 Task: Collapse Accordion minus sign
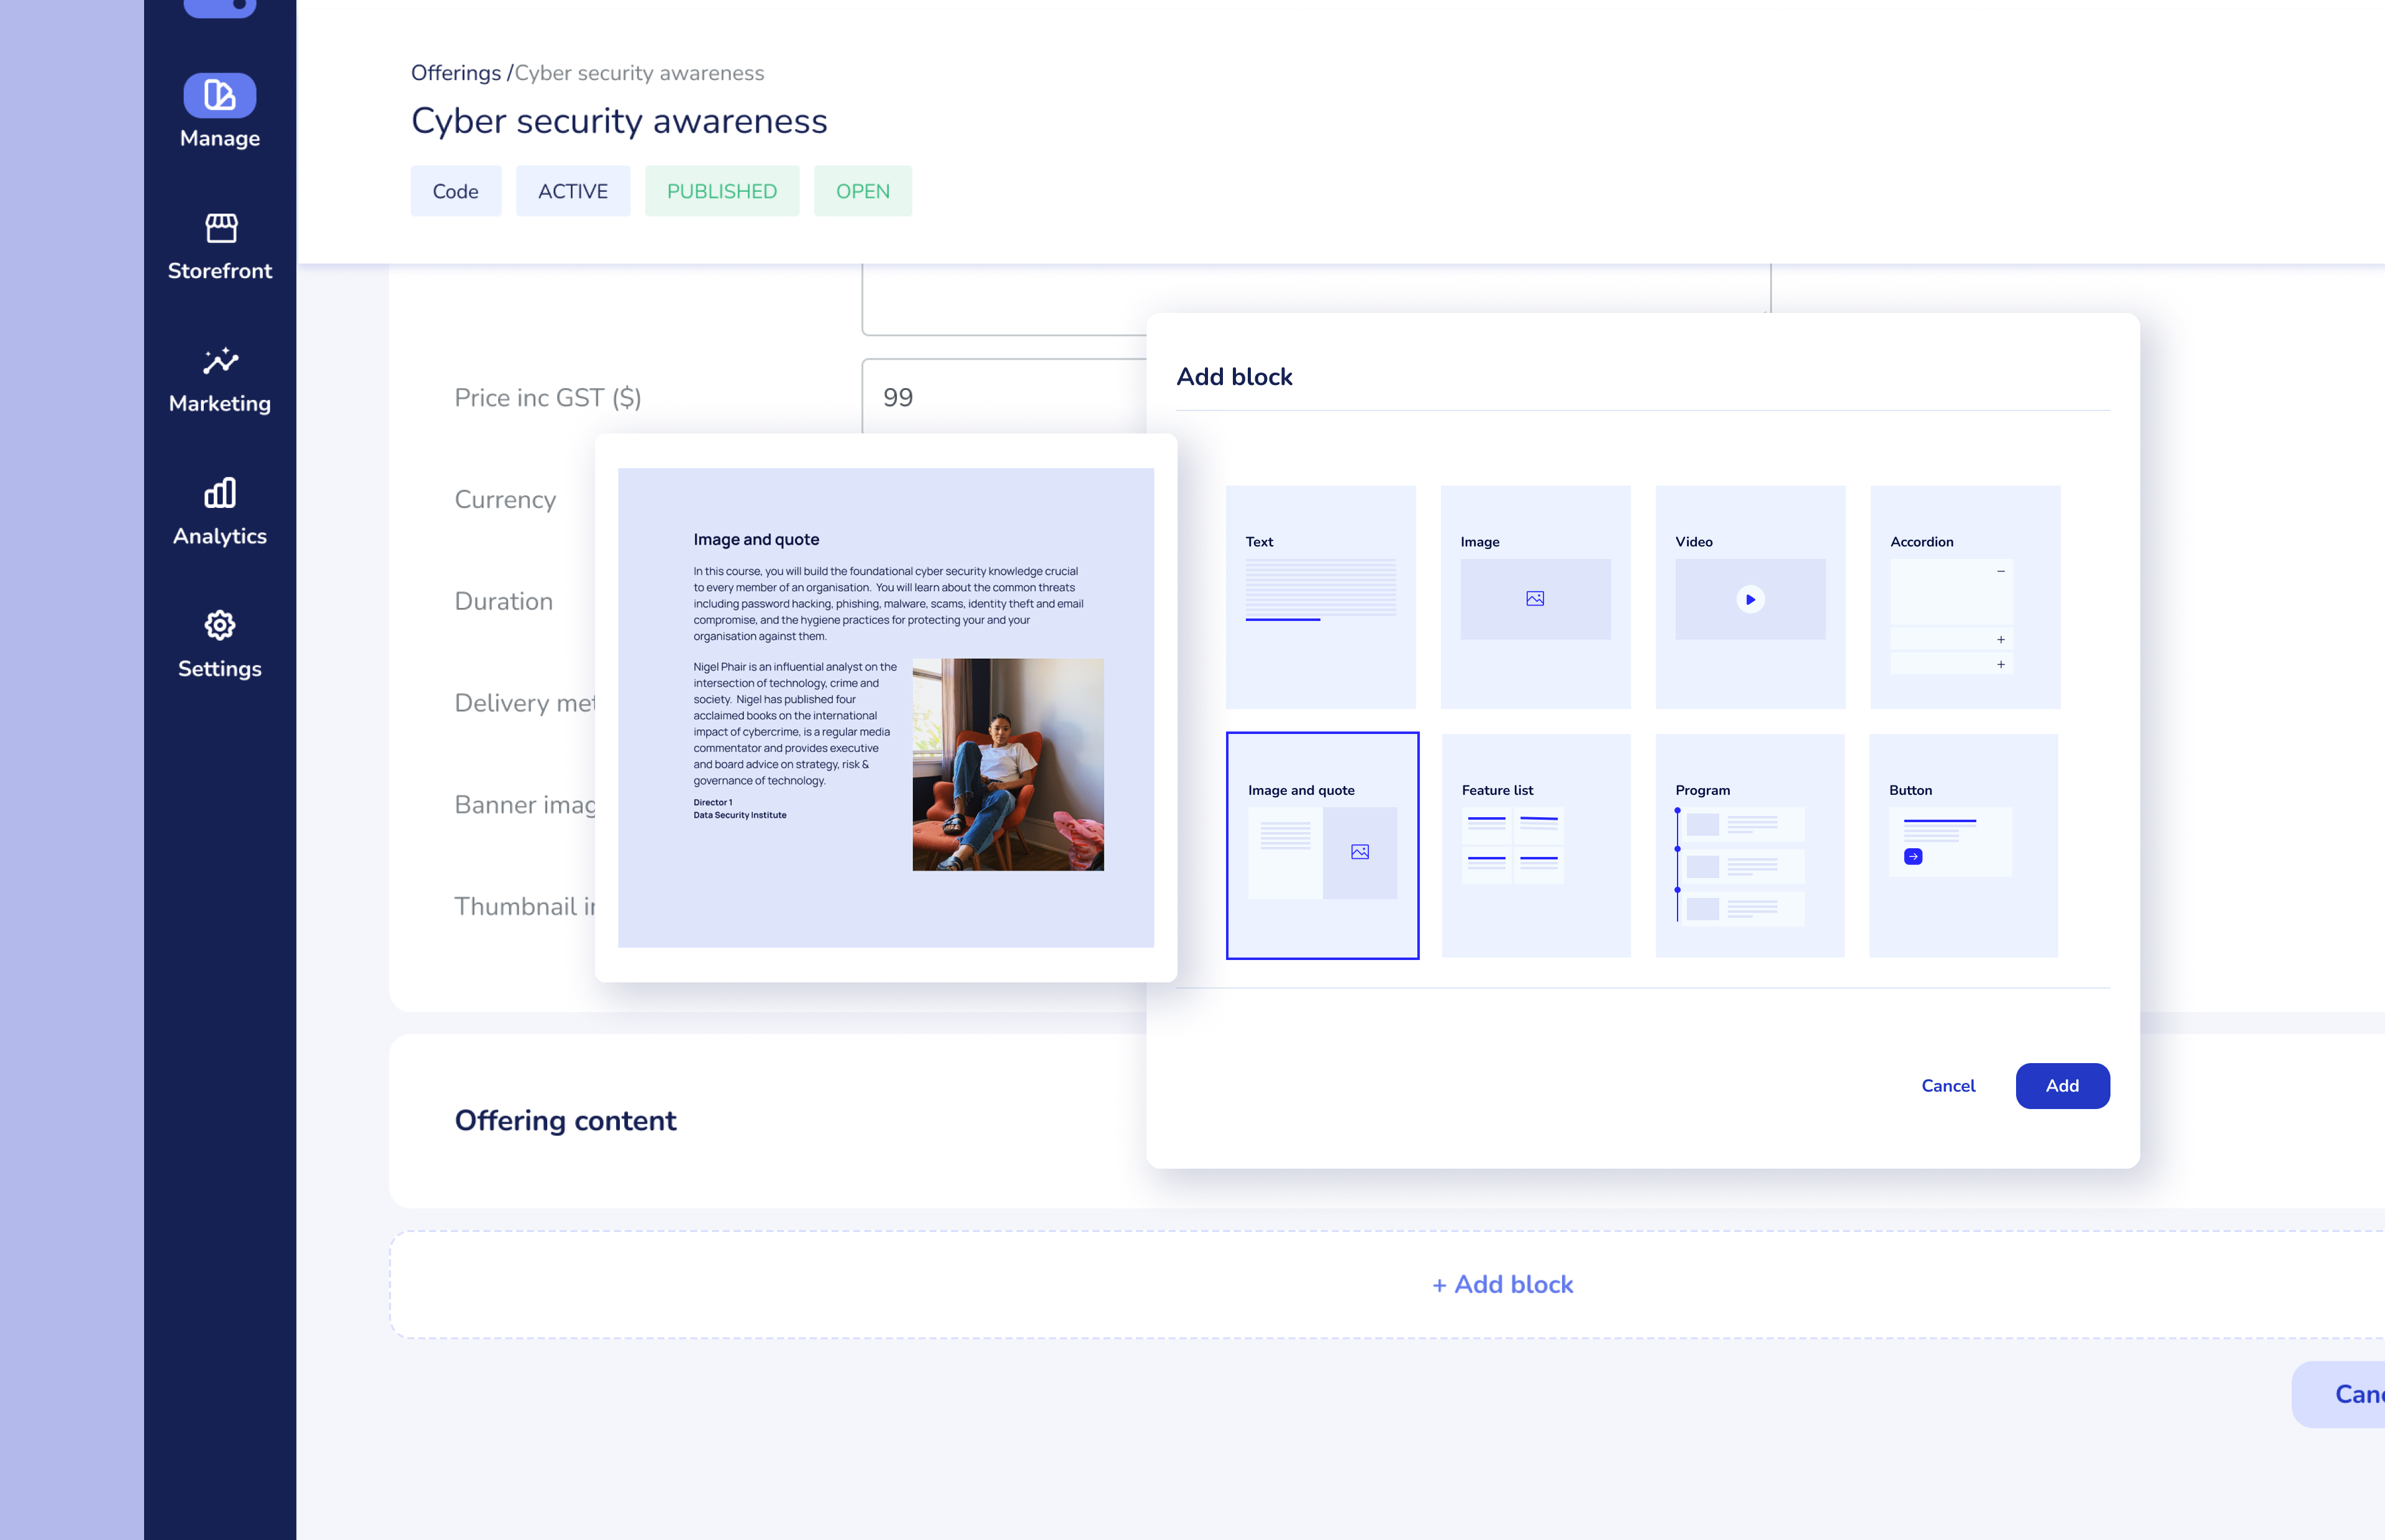point(2001,571)
